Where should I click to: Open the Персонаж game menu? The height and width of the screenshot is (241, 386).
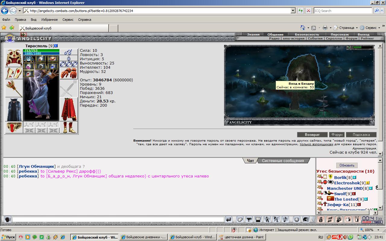point(340,34)
